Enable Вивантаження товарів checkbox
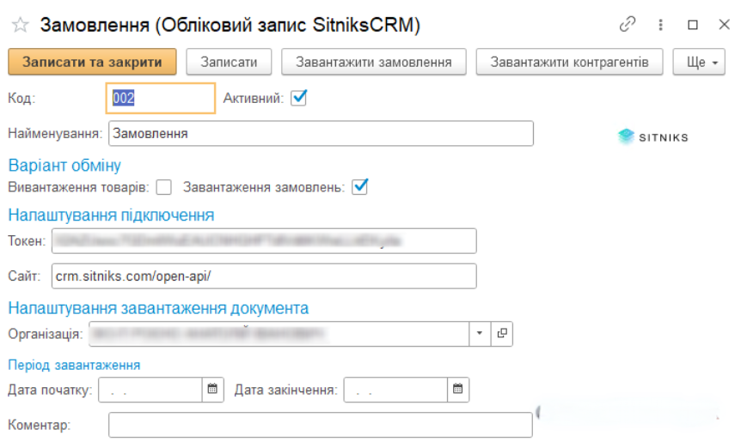Viewport: 735px width, 448px height. [163, 187]
